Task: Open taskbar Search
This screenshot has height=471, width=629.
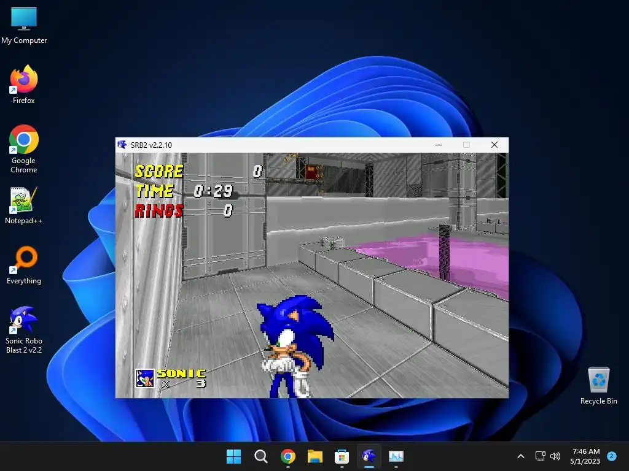Action: pos(260,456)
